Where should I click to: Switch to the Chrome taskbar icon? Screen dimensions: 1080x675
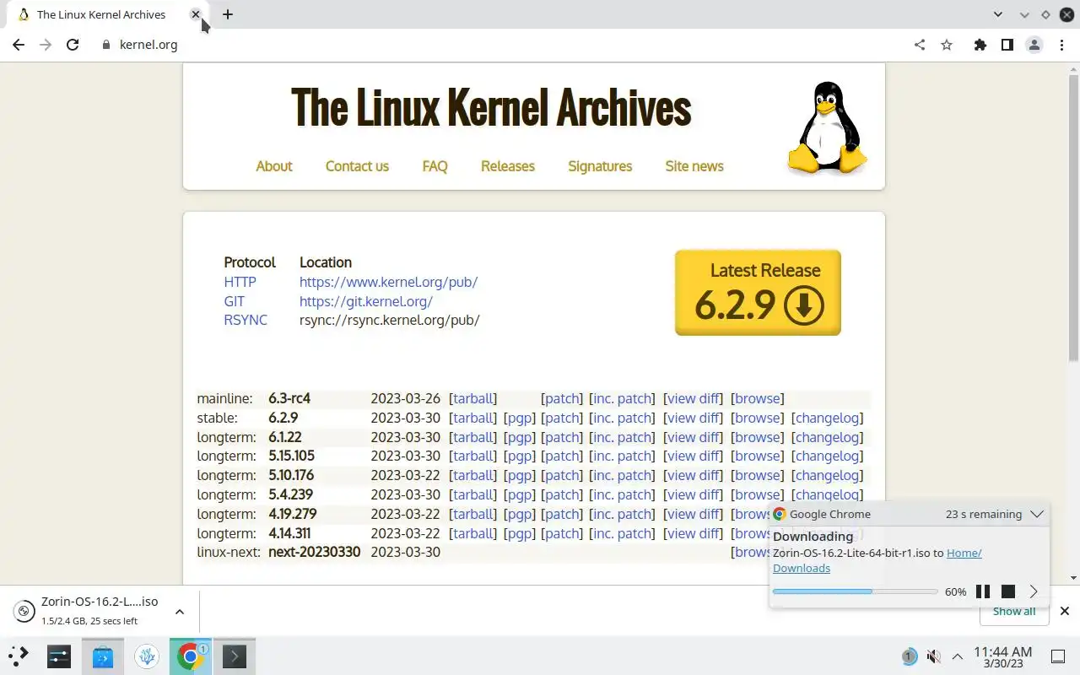click(191, 656)
